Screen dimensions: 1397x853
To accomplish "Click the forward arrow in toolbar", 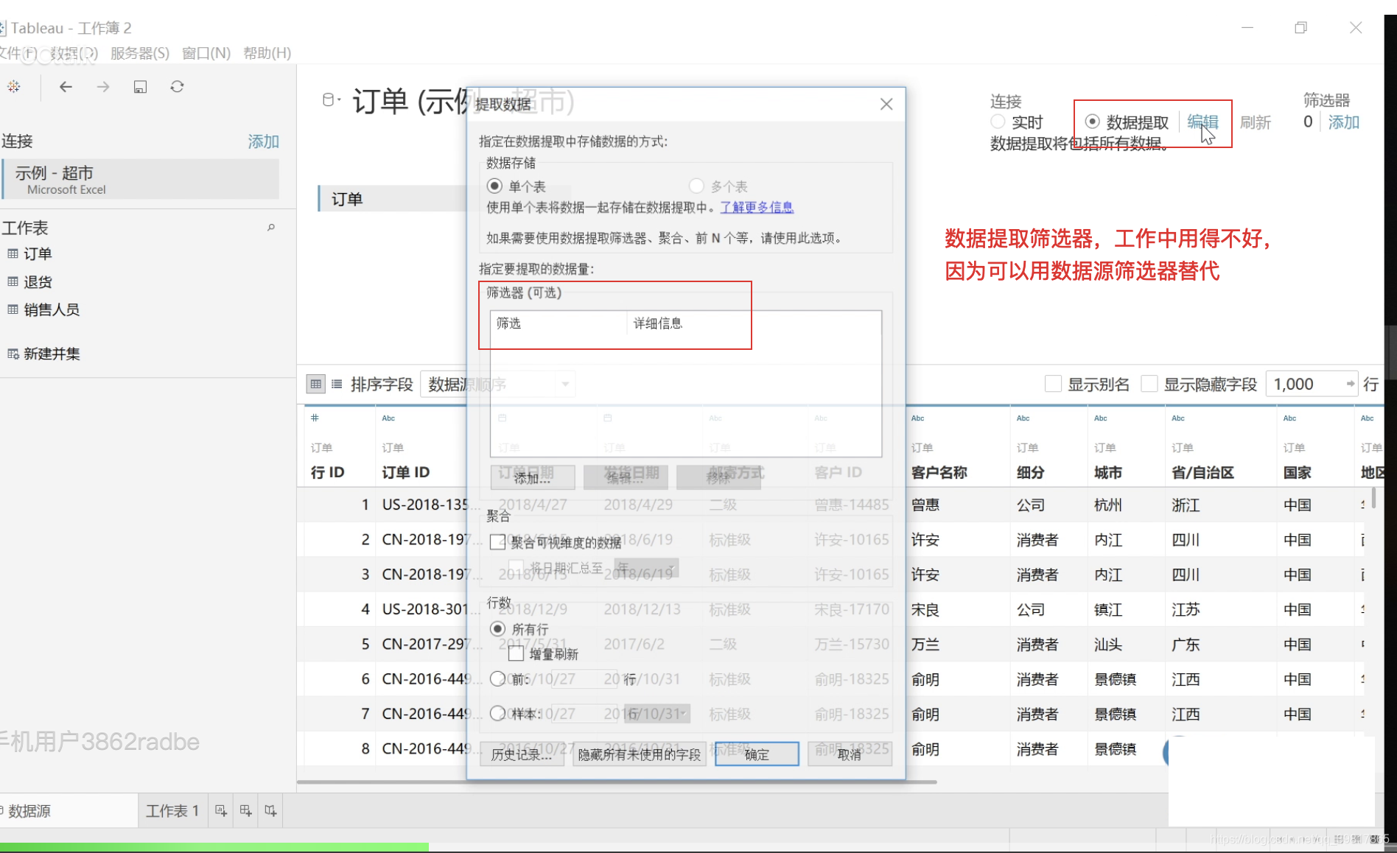I will pos(103,87).
